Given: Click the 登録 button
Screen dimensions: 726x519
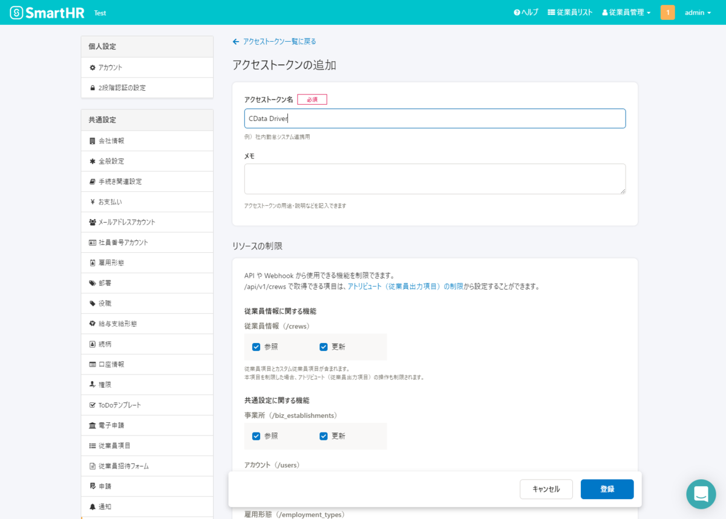Looking at the screenshot, I should [607, 489].
